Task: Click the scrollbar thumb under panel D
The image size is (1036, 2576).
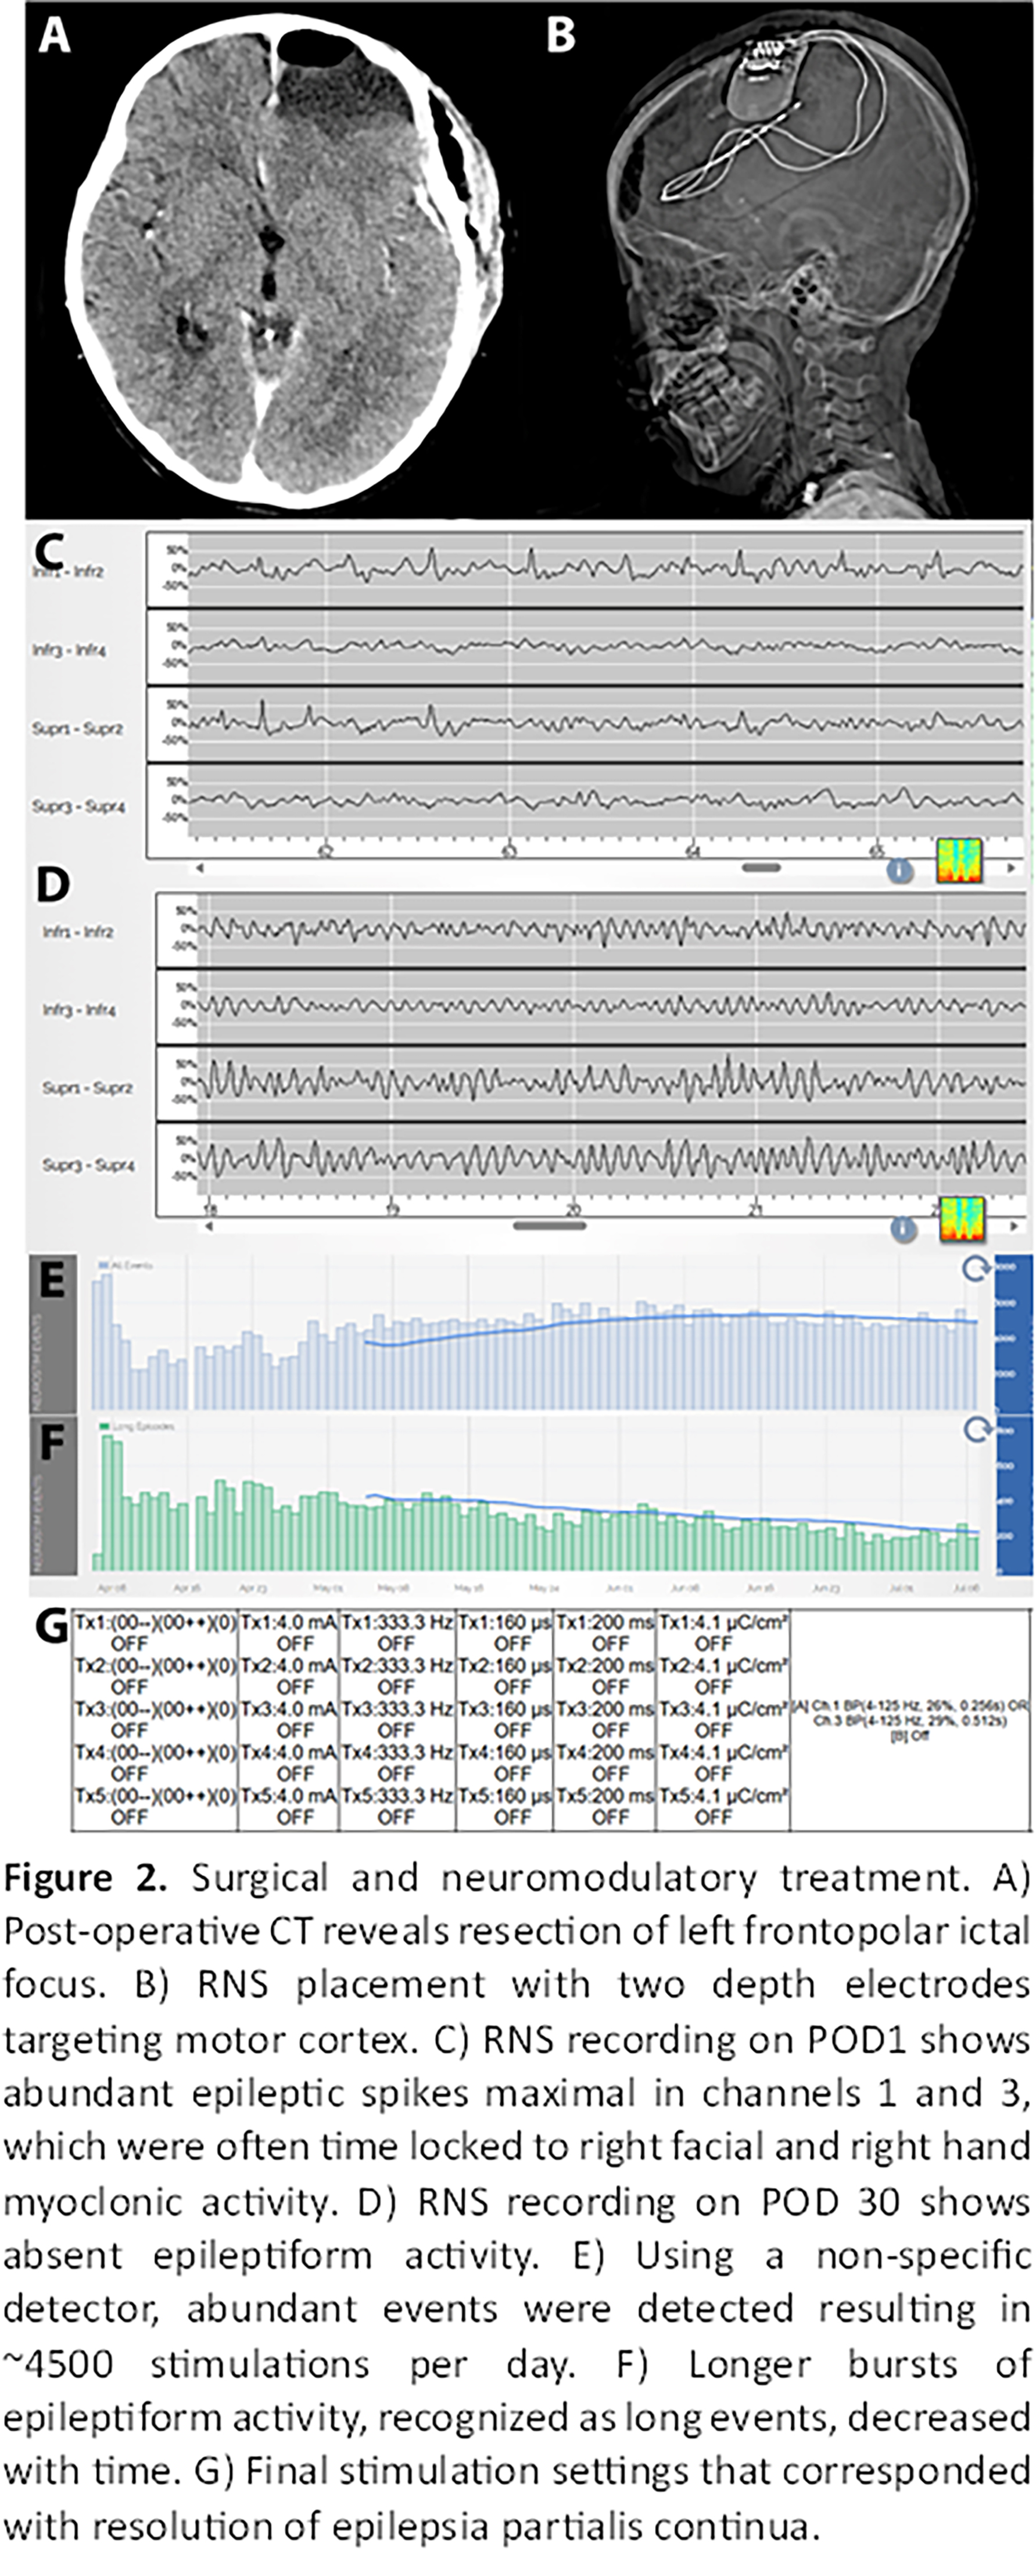Action: click(548, 1225)
